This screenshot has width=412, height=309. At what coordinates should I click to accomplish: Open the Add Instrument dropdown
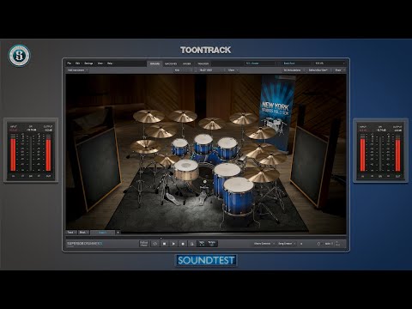tap(77, 70)
